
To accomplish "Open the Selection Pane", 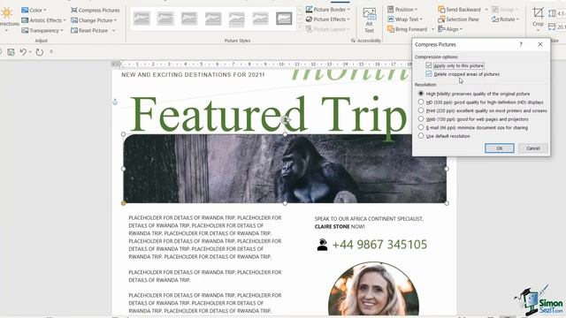I will (458, 19).
